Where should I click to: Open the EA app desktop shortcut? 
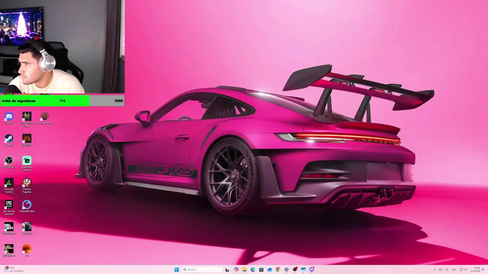coord(27,250)
